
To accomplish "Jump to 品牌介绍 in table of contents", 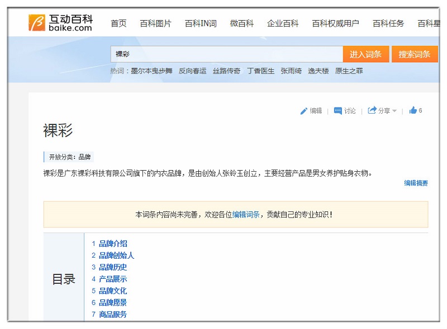I will [x=113, y=244].
